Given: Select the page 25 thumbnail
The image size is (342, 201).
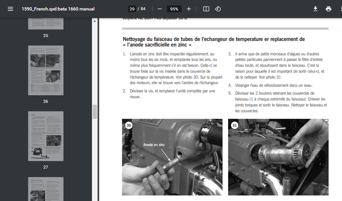Looking at the screenshot, I should pyautogui.click(x=46, y=24).
